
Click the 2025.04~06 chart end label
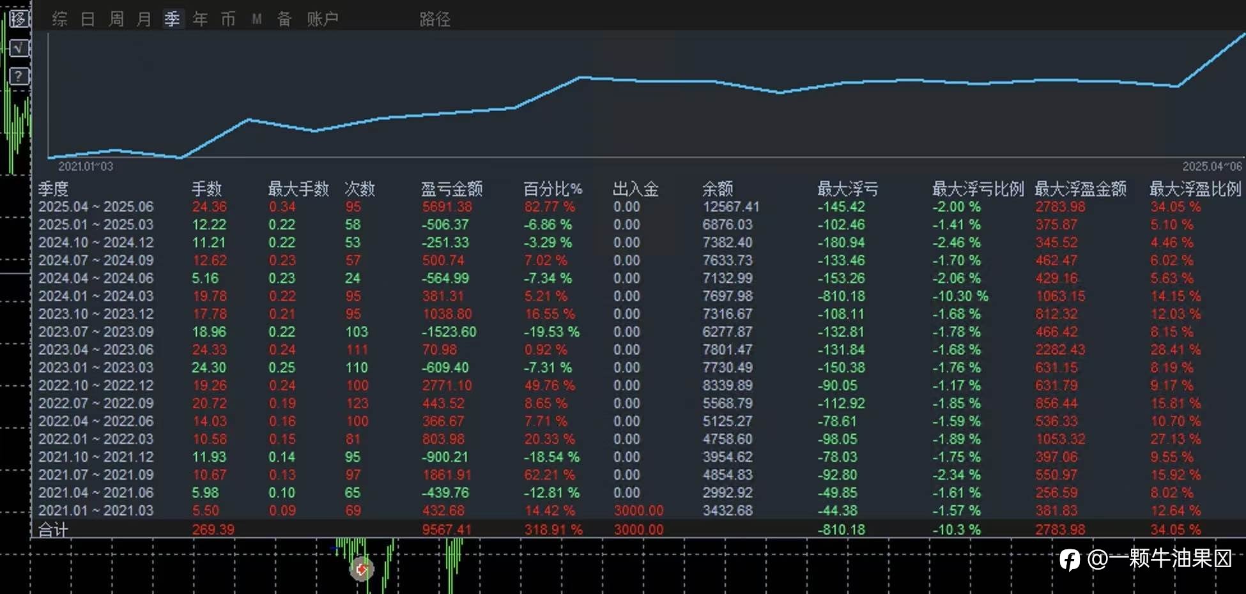coord(1212,167)
